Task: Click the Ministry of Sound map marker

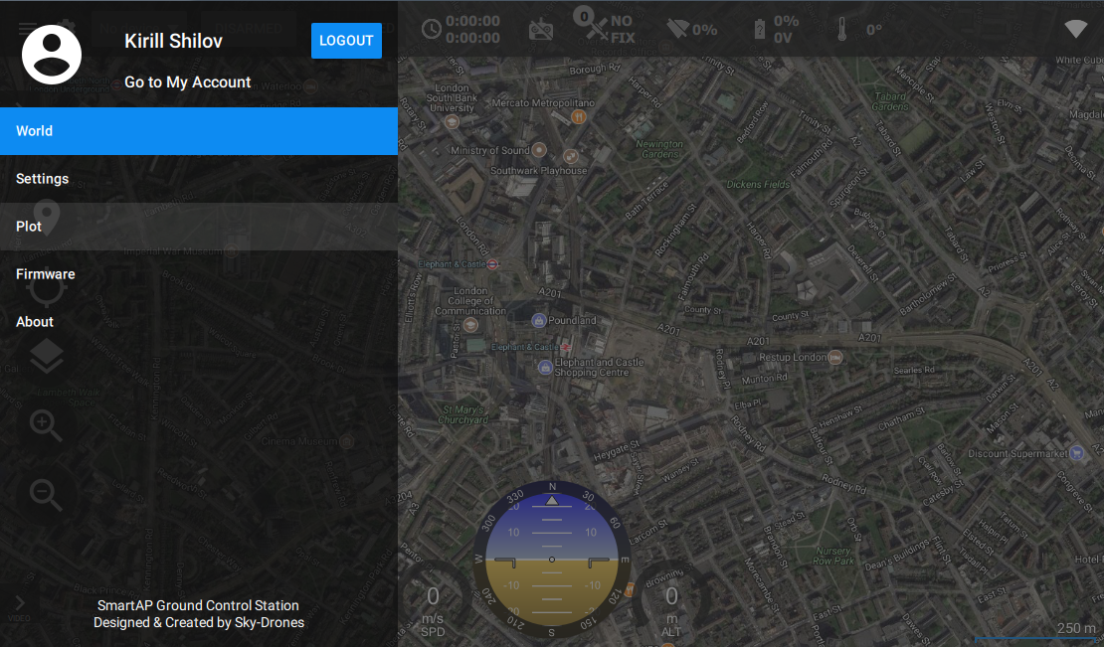Action: (539, 149)
